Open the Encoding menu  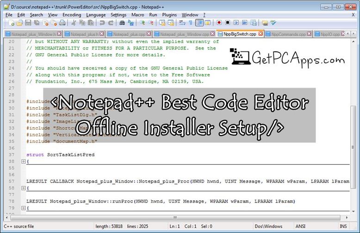tap(72, 15)
